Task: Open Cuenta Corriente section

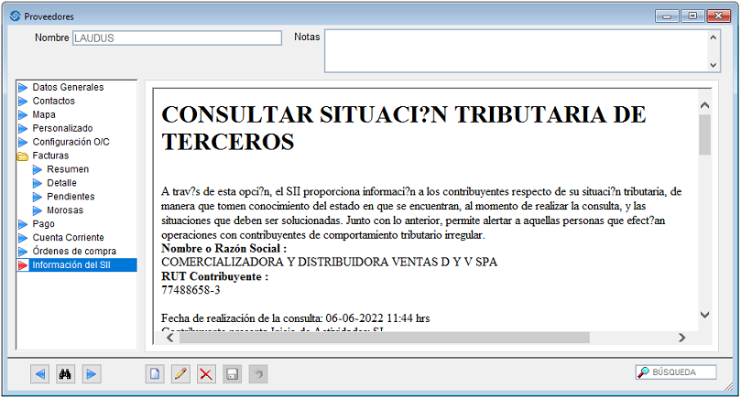Action: pos(68,238)
